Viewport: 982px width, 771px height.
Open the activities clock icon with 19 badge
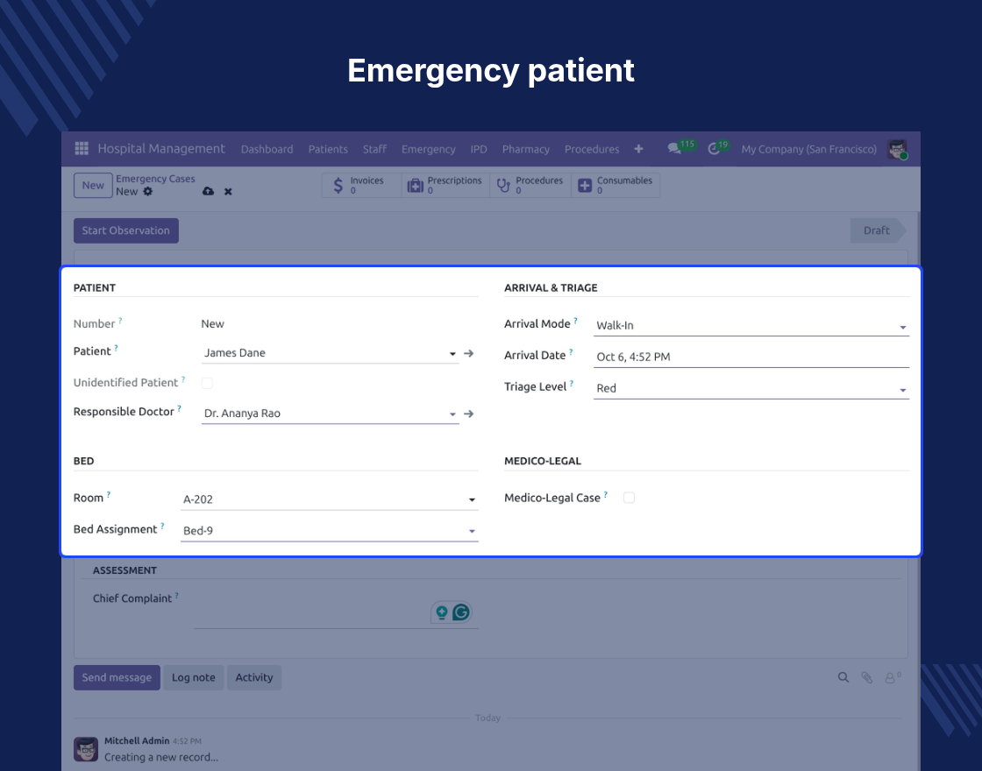[x=714, y=149]
